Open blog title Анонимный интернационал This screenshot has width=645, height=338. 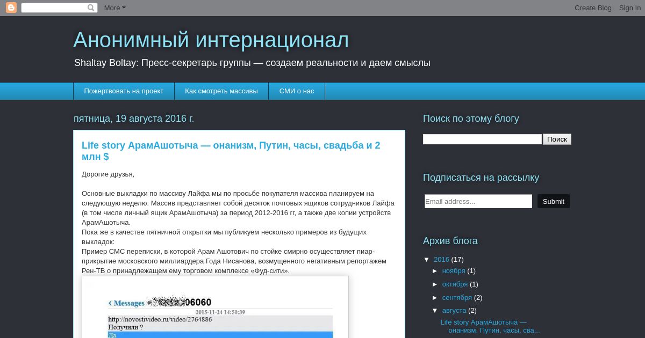[211, 40]
